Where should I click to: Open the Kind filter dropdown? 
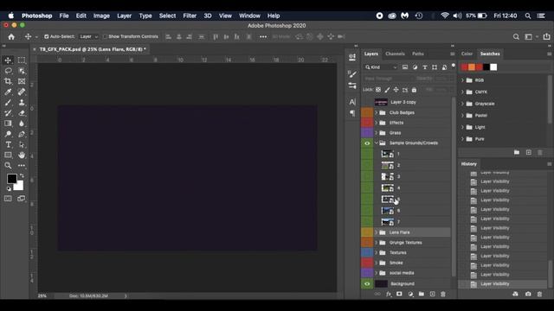tap(381, 67)
